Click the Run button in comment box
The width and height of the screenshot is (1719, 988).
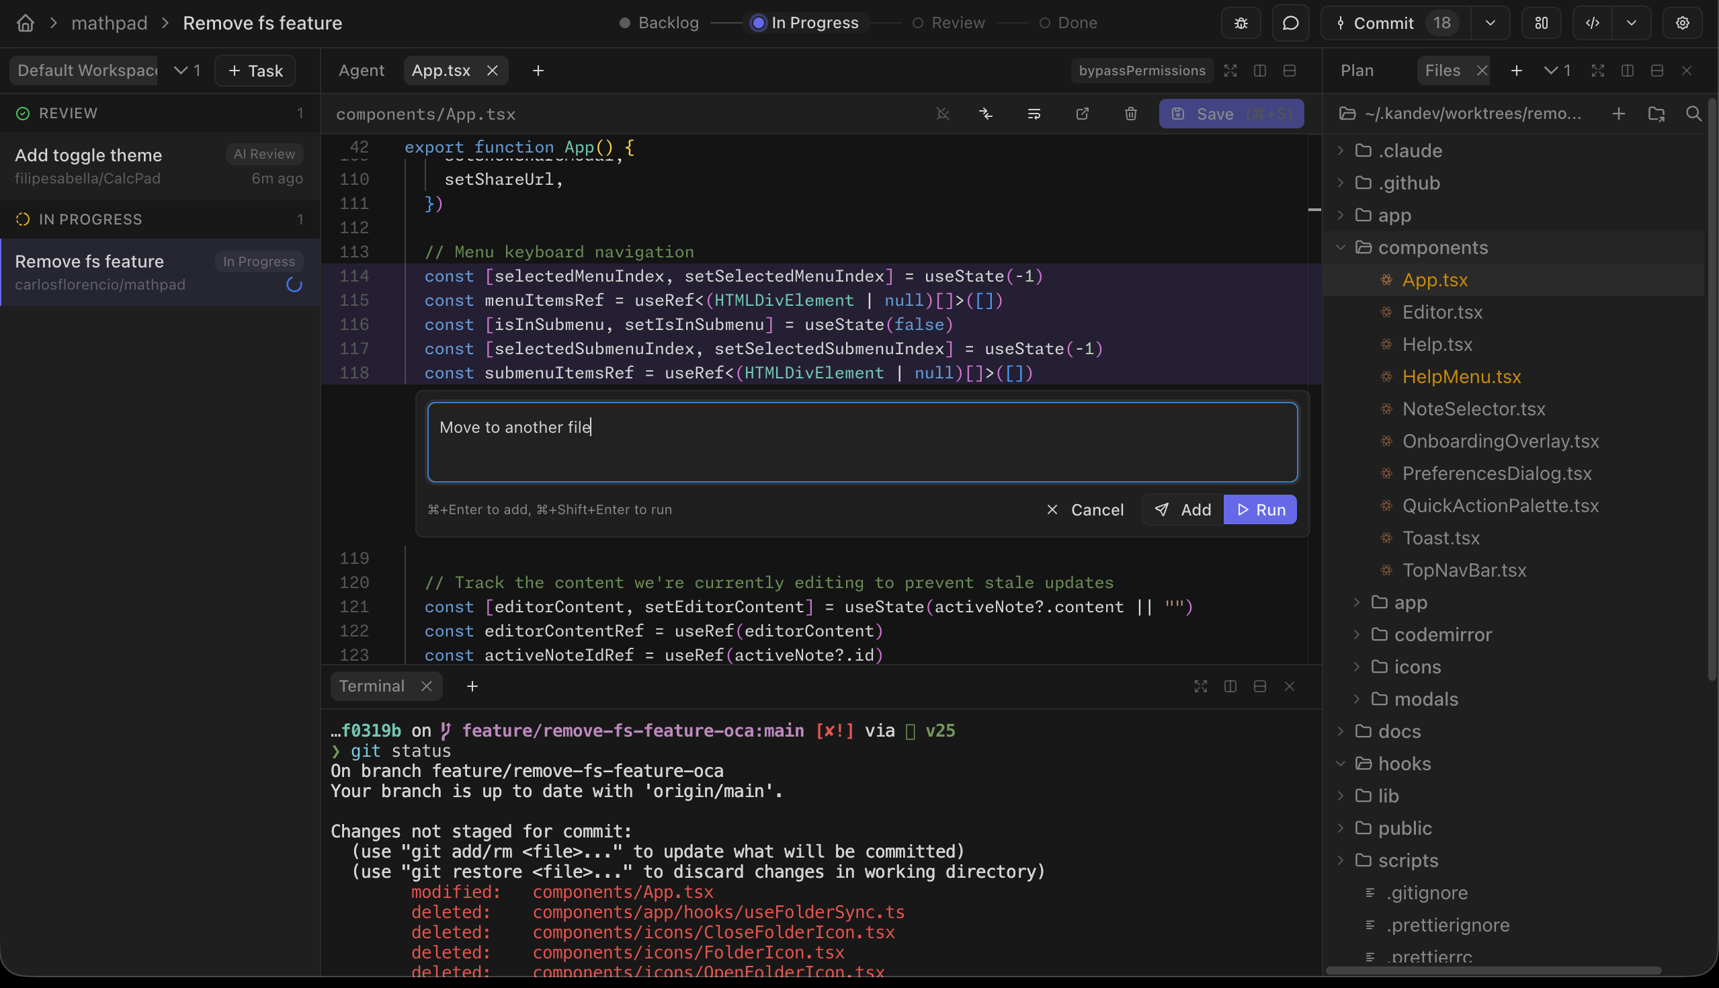[1260, 509]
